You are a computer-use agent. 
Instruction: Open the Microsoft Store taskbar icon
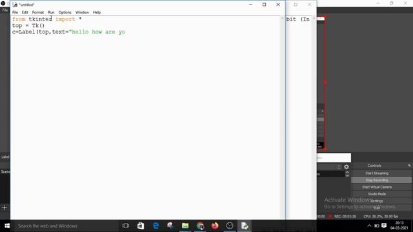(141, 226)
